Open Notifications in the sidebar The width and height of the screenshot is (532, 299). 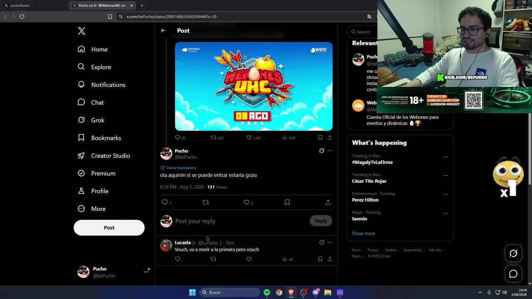tap(102, 85)
